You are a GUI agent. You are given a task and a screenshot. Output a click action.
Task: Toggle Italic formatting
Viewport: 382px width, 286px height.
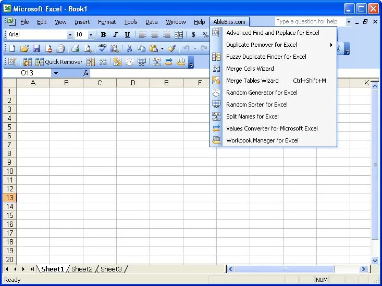pos(115,35)
